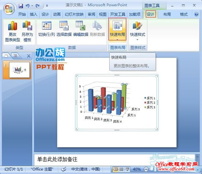Click the 幻灯片 1/1 status indicator
Viewport: 202px width, 174px height.
(14, 169)
